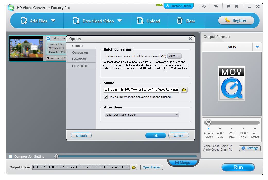Open the MOV output format dropdown arrow
The height and width of the screenshot is (180, 268).
257,47
